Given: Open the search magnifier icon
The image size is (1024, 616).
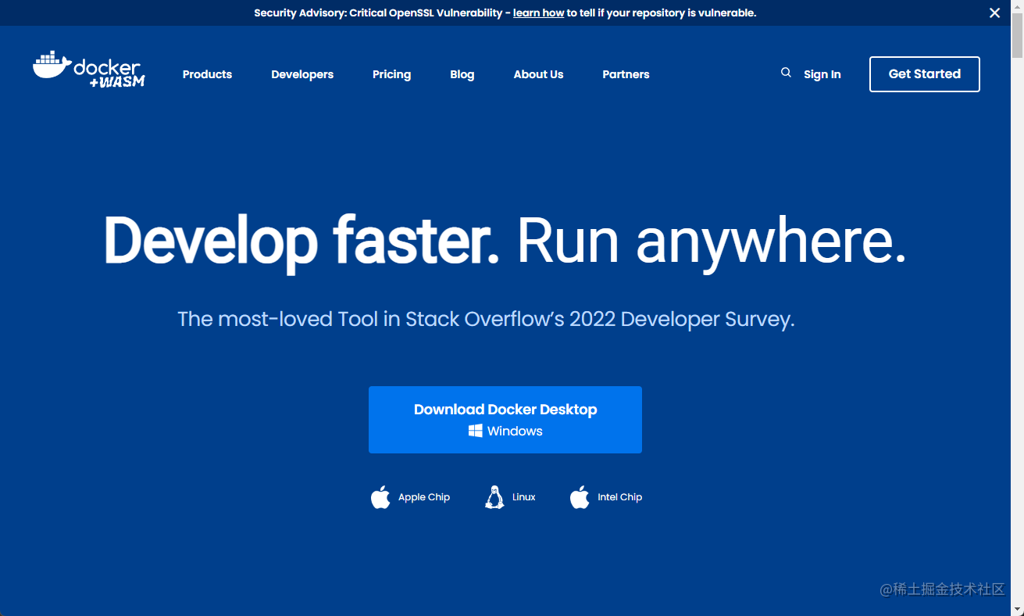Looking at the screenshot, I should coord(786,73).
